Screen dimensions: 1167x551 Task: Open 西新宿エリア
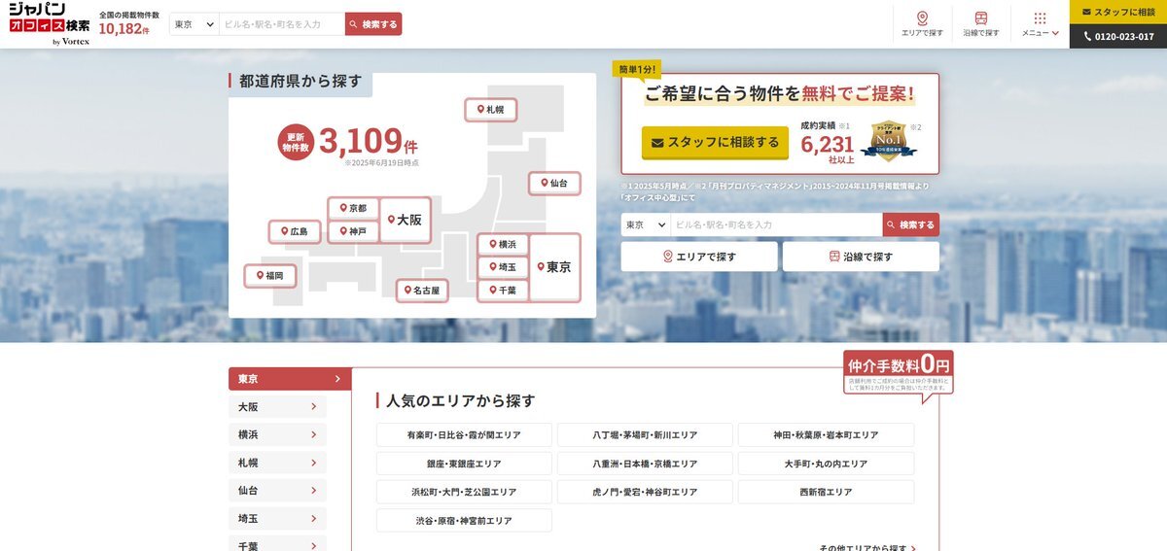click(826, 492)
